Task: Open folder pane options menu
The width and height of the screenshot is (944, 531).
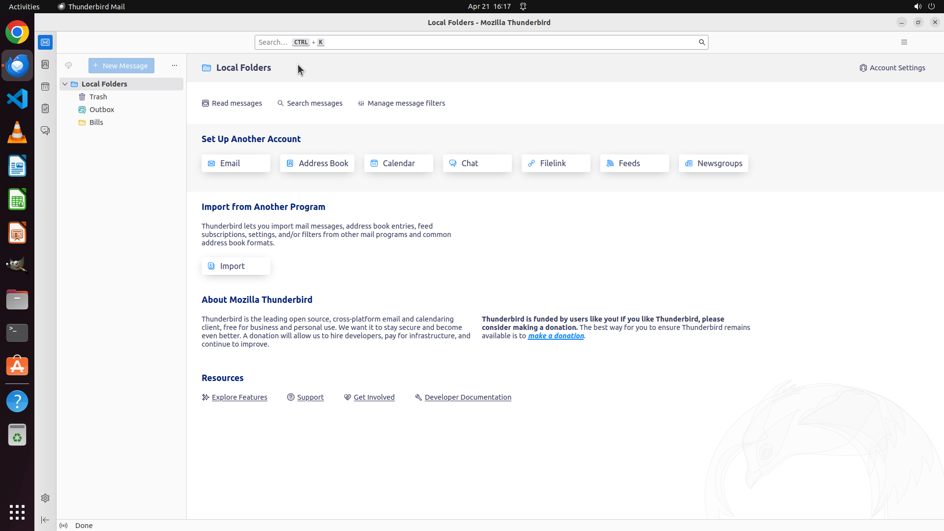Action: [x=174, y=65]
